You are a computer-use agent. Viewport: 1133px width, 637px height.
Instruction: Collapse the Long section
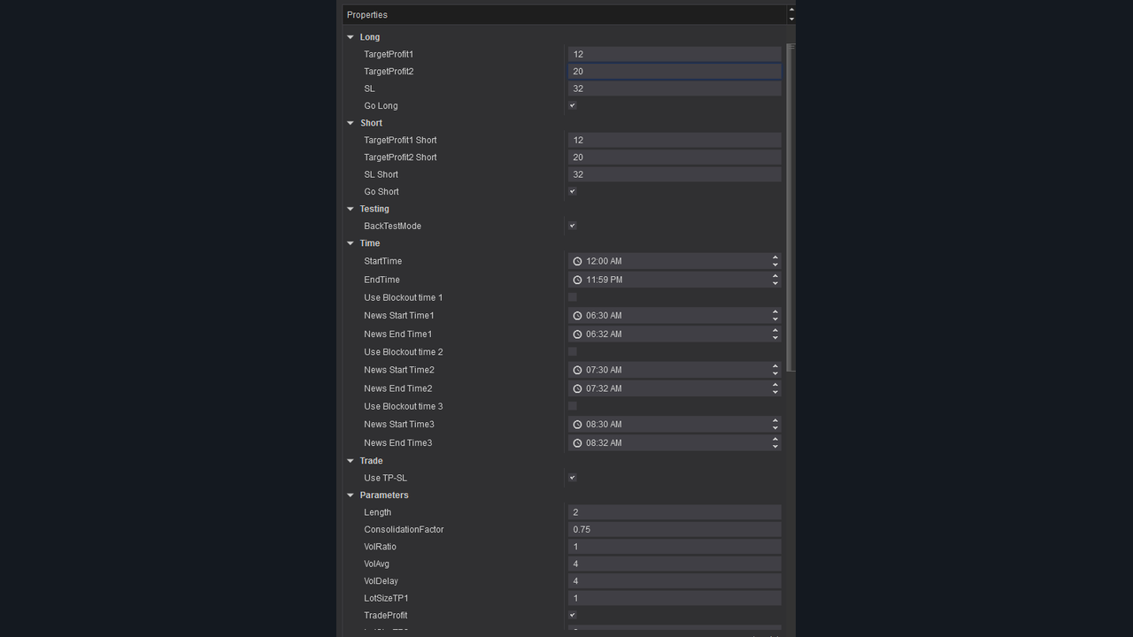(351, 37)
